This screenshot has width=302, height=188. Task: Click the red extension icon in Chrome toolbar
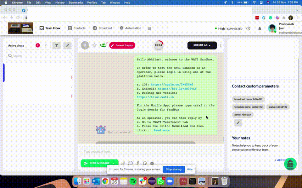(257, 18)
